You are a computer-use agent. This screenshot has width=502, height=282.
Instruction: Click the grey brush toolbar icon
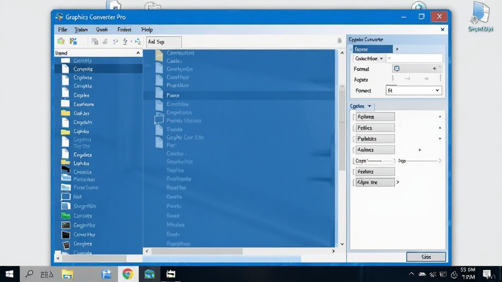pyautogui.click(x=105, y=42)
